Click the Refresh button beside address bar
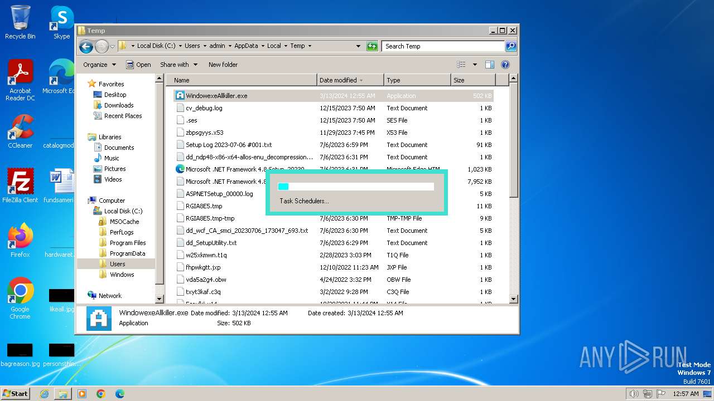The image size is (714, 401). tap(372, 46)
